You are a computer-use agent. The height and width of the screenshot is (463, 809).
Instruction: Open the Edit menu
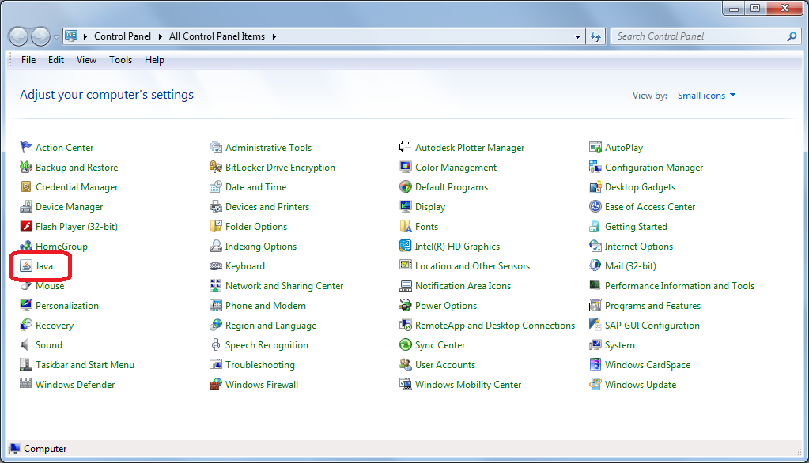(x=55, y=60)
